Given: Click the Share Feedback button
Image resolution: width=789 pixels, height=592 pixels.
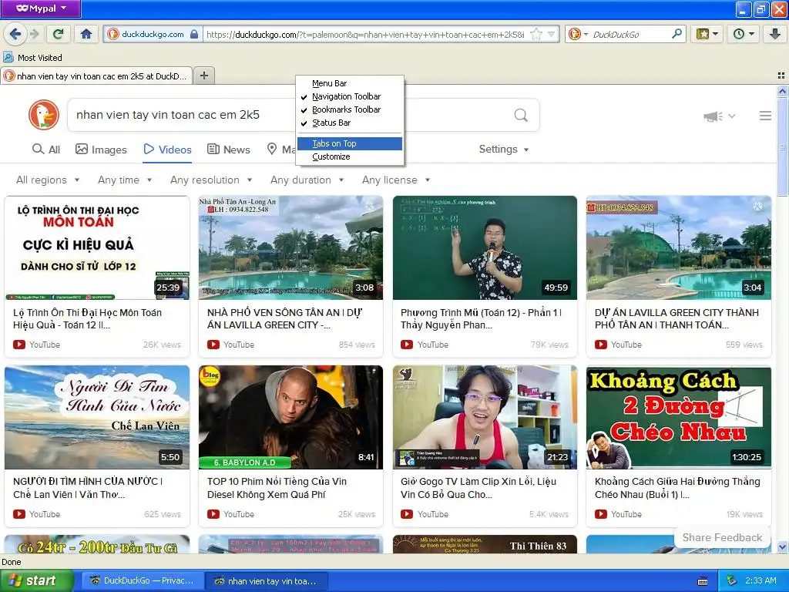Looking at the screenshot, I should pos(722,537).
